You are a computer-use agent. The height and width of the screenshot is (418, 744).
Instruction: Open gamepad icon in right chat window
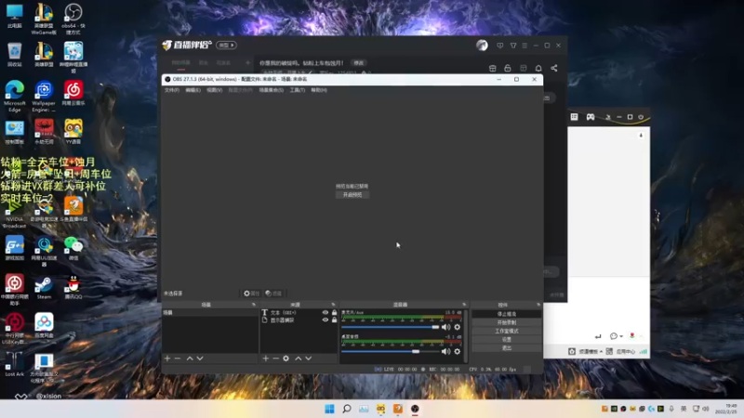[x=591, y=117]
